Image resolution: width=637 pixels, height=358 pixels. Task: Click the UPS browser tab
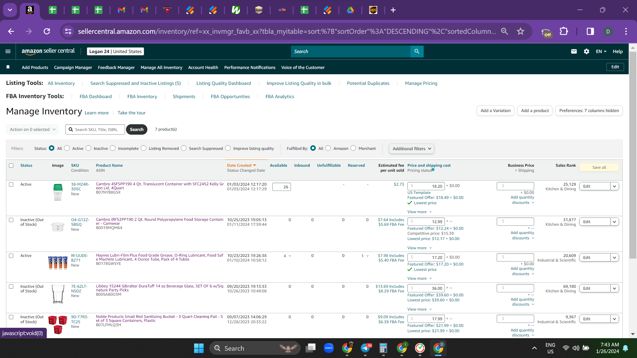373,10
